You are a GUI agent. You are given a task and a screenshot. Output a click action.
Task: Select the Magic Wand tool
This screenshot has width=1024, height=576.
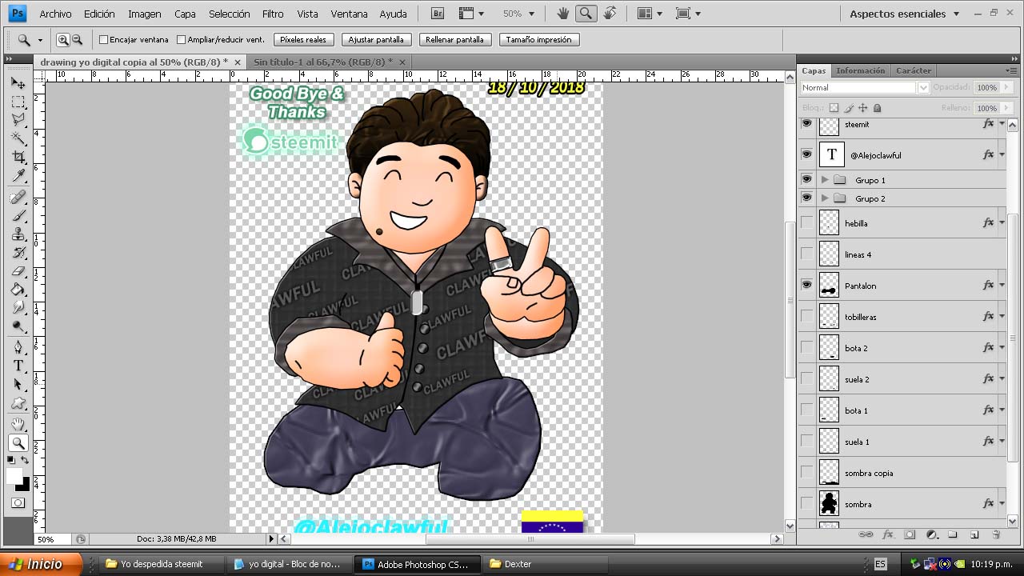18,138
